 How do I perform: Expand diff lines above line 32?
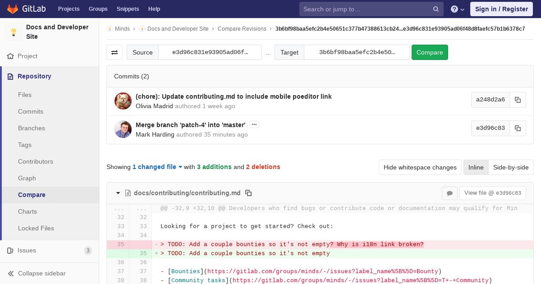tap(129, 208)
